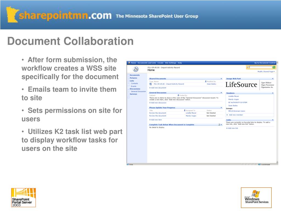Open Events list in sidebar
The height and width of the screenshot is (211, 281).
[134, 86]
